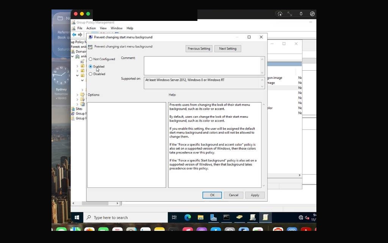
Task: Click the mouse icon in remote toolbar
Action: coord(301,14)
